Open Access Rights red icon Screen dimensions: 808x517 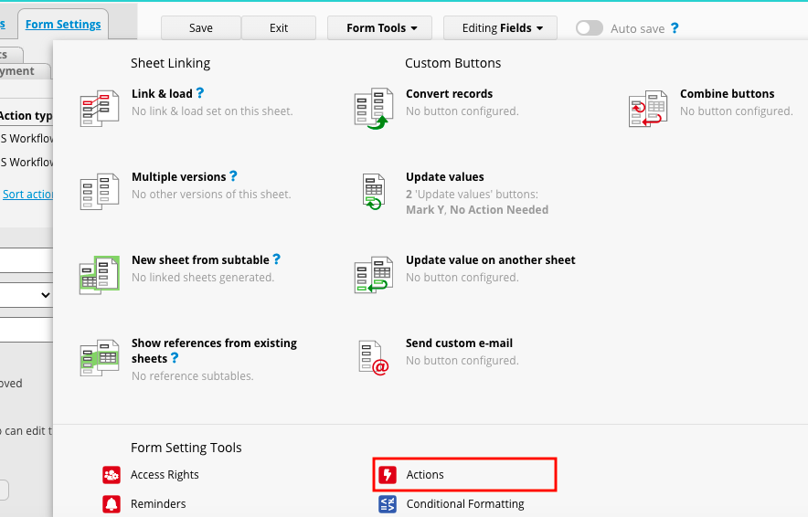click(112, 475)
